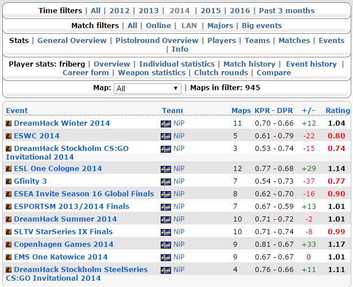Open the Copenhagen Games 2014 event

(64, 244)
